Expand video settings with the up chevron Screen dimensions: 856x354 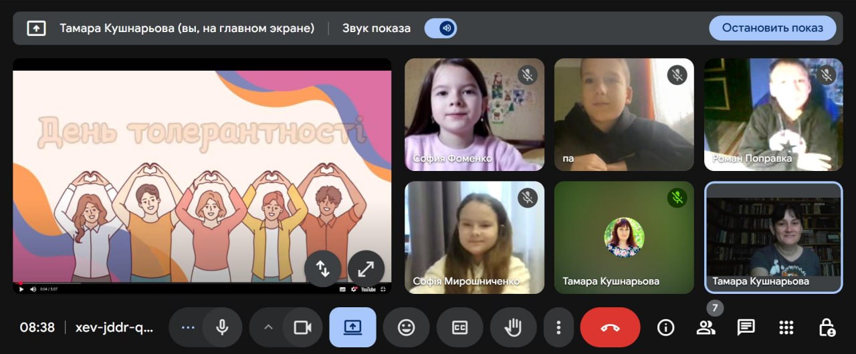[x=268, y=327]
